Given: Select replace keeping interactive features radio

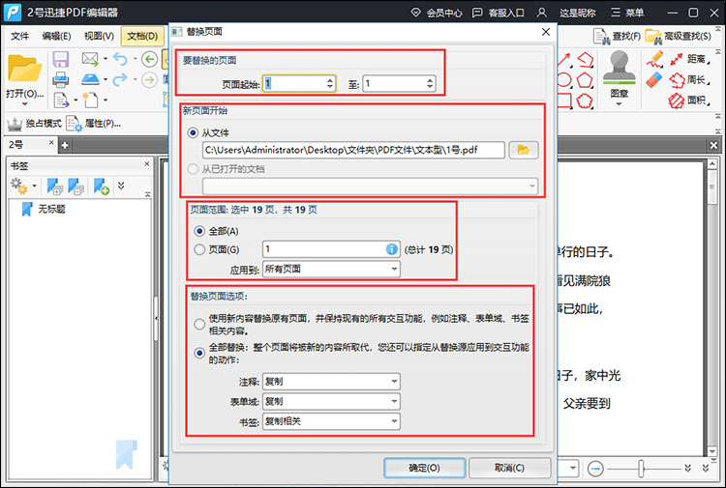Looking at the screenshot, I should [x=199, y=324].
